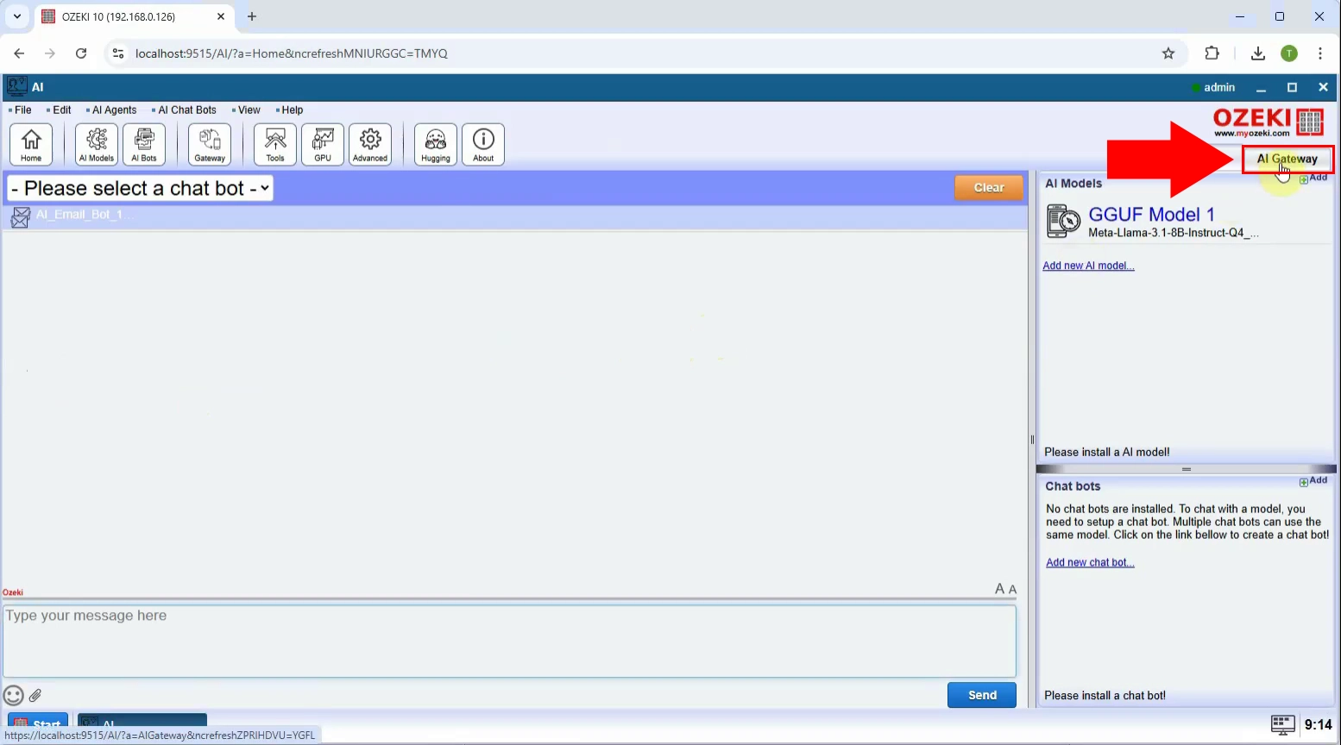Screen dimensions: 1341x745
Task: Open the AI Agents menu
Action: pyautogui.click(x=114, y=110)
